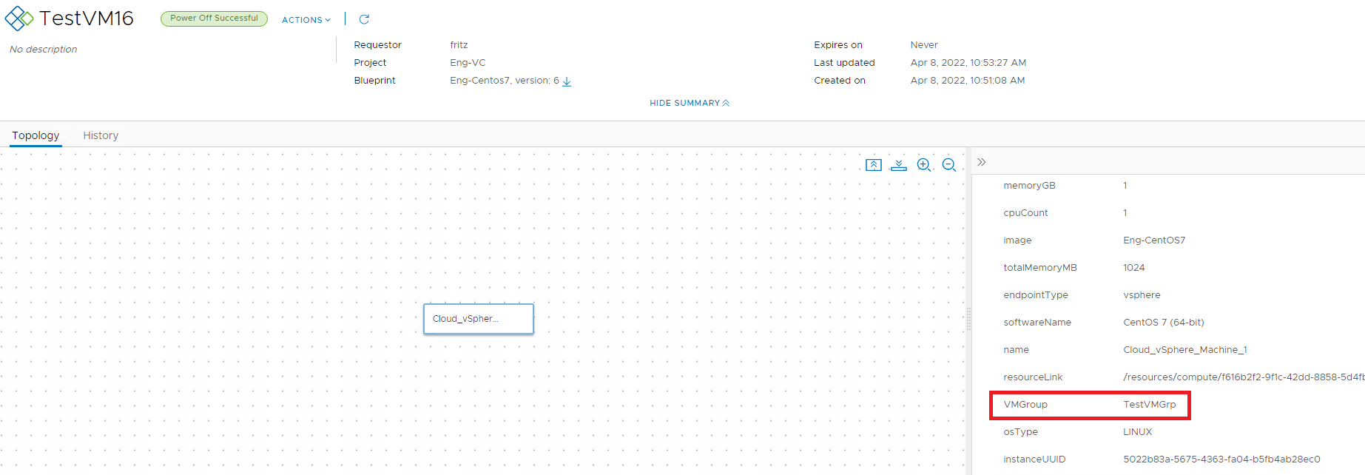Image resolution: width=1365 pixels, height=475 pixels.
Task: Click the blueprint version download arrow
Action: (567, 81)
